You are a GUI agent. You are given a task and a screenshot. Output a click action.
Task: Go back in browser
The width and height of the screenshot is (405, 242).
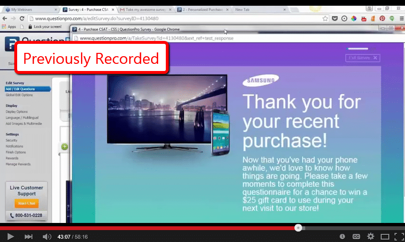click(5, 19)
